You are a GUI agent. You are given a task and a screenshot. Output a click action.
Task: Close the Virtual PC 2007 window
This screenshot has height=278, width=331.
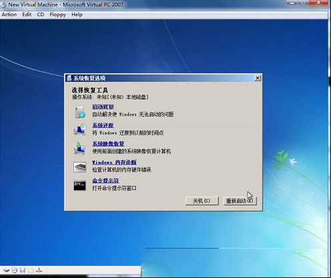coord(318,3)
